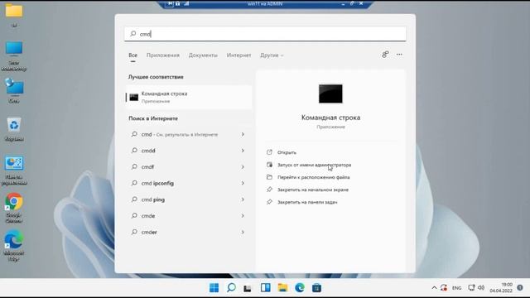
Task: Select the Все tab
Action: pos(132,55)
